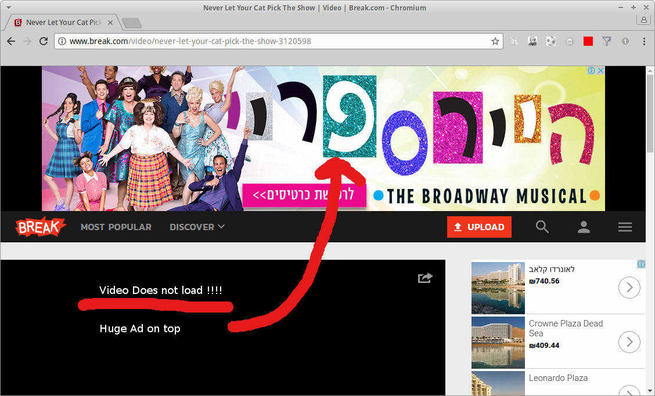Click the page vertical scrollbar thumb
The height and width of the screenshot is (396, 655).
click(650, 115)
